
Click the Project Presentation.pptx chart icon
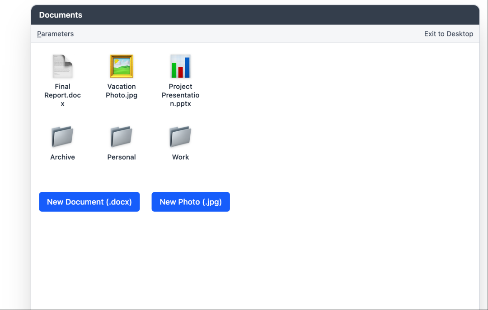[180, 66]
